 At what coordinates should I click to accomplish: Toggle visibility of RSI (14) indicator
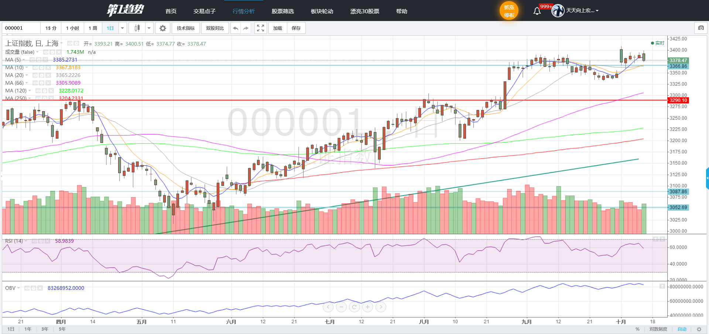pos(35,241)
